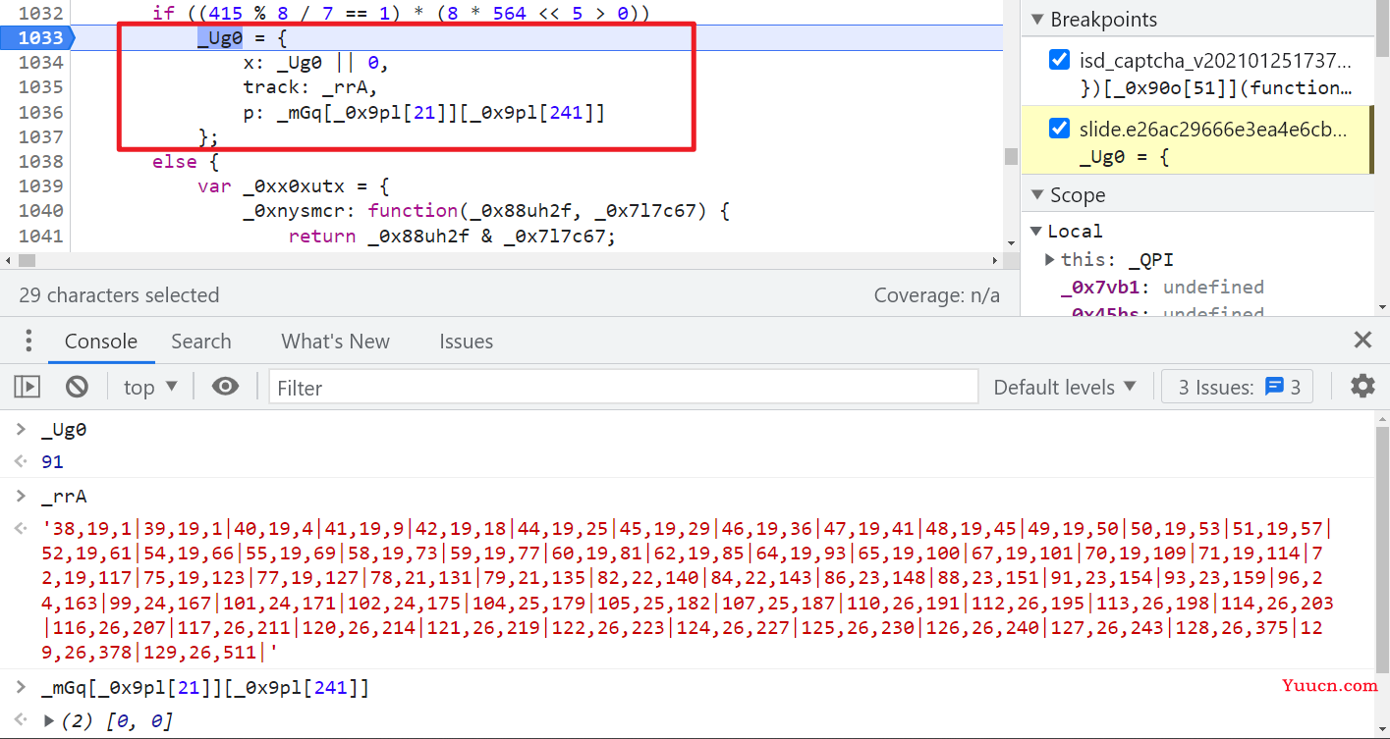Click the var _0xx0xutx code line
1390x739 pixels.
[x=295, y=185]
